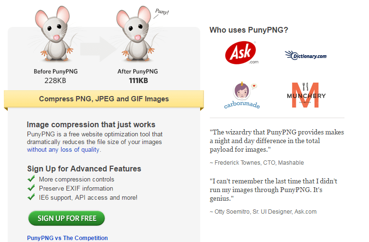Click the checkmark beside Preserve EXIF information
This screenshot has height=242, width=369.
click(x=31, y=188)
